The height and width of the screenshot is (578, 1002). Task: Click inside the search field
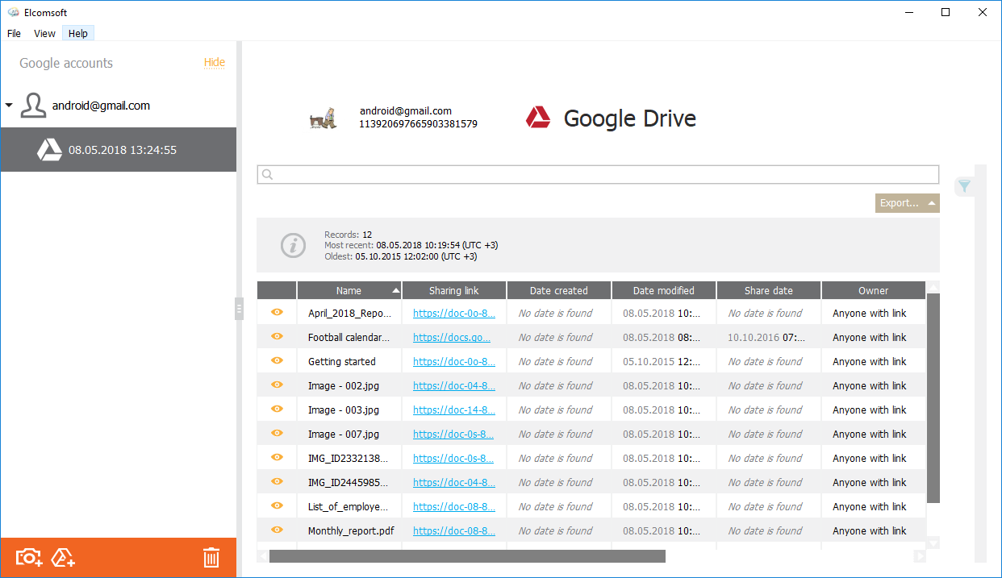click(x=598, y=174)
